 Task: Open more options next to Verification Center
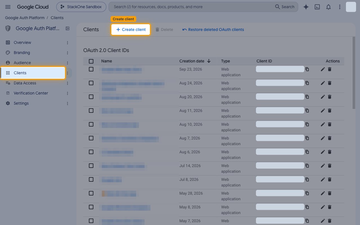pyautogui.click(x=67, y=93)
